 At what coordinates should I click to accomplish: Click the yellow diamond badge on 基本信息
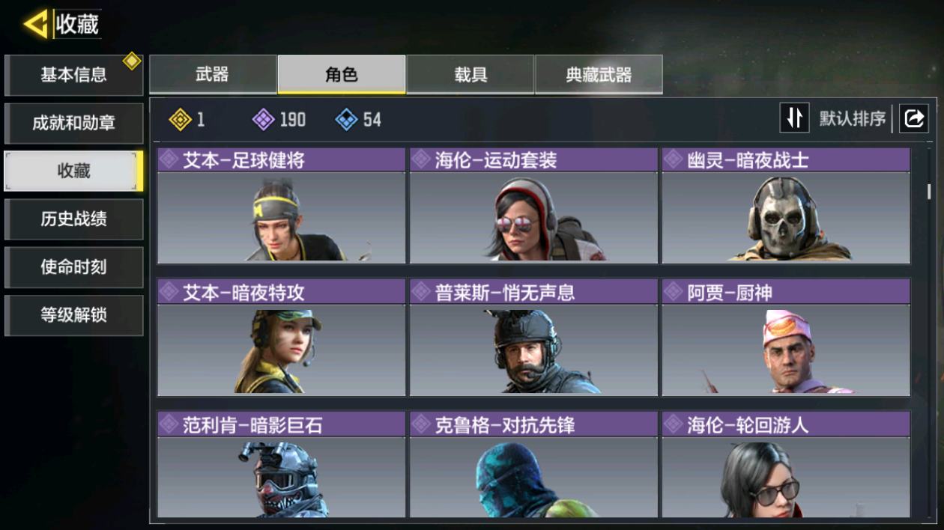click(x=132, y=61)
